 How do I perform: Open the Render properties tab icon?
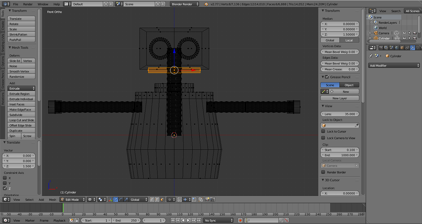coord(381,48)
